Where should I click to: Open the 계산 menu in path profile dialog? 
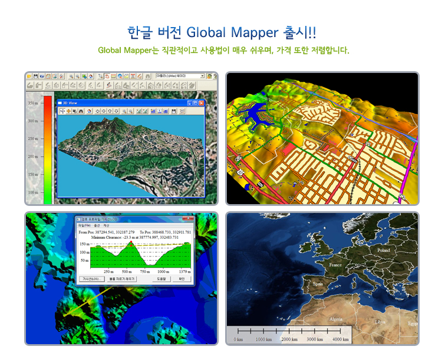coord(106,225)
